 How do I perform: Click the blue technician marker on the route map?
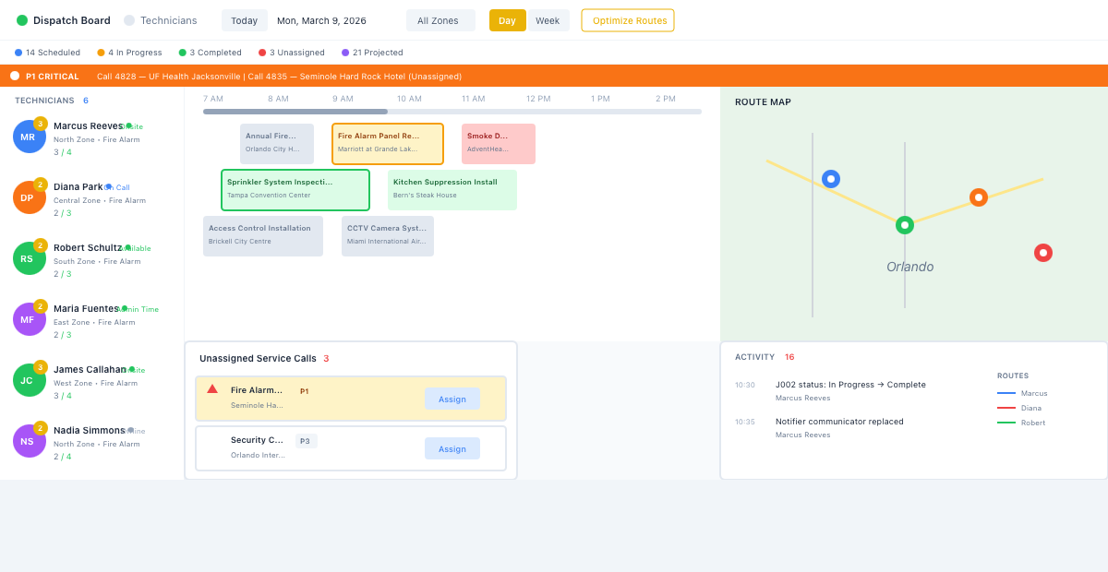[x=831, y=177]
